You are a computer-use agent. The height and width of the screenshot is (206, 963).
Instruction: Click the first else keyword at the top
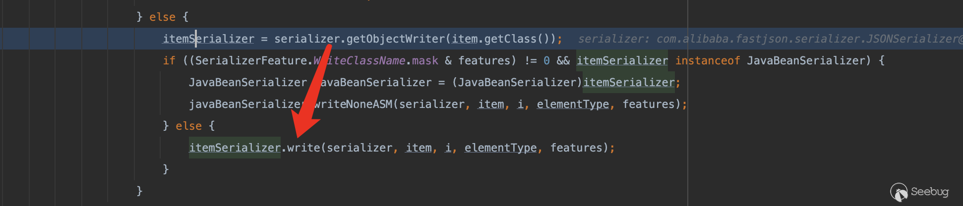point(162,17)
